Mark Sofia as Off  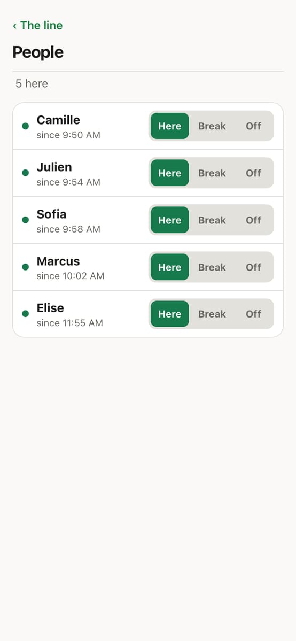[x=253, y=220]
